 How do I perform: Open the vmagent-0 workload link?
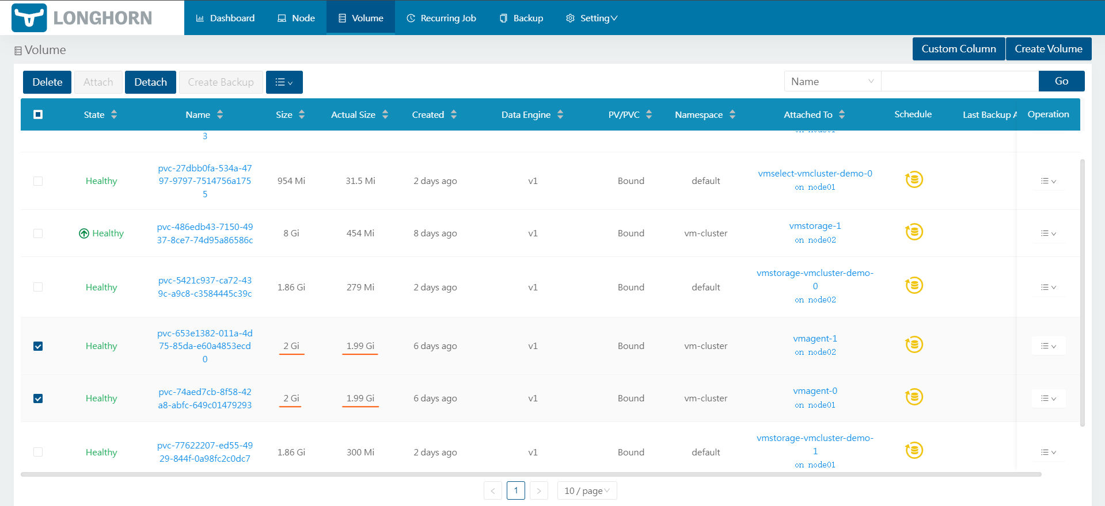coord(815,391)
